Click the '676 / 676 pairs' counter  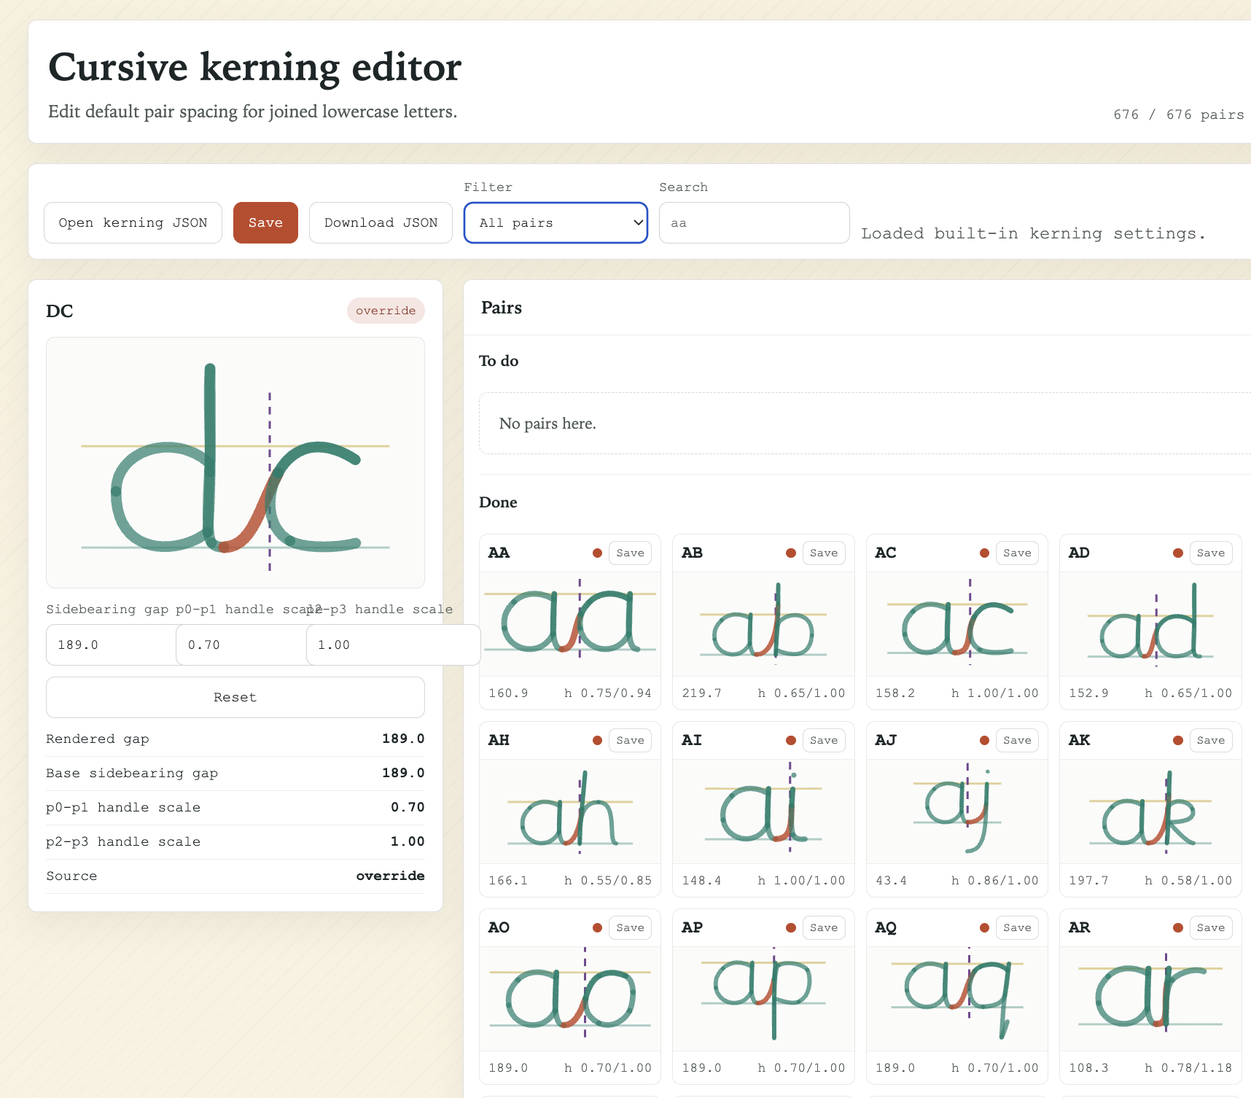coord(1179,114)
